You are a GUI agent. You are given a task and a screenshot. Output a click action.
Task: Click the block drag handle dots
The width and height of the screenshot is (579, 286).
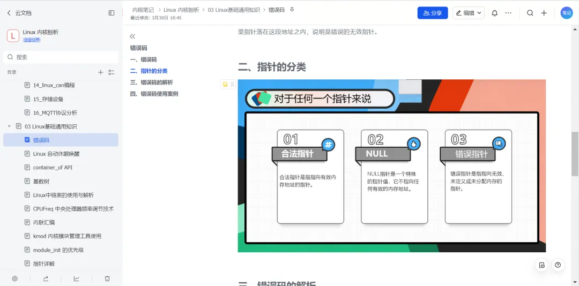tap(232, 85)
